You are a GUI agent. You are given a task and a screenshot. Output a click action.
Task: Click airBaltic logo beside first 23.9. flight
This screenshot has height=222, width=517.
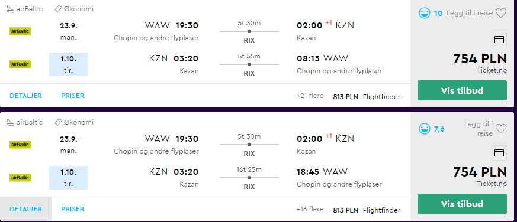point(20,31)
